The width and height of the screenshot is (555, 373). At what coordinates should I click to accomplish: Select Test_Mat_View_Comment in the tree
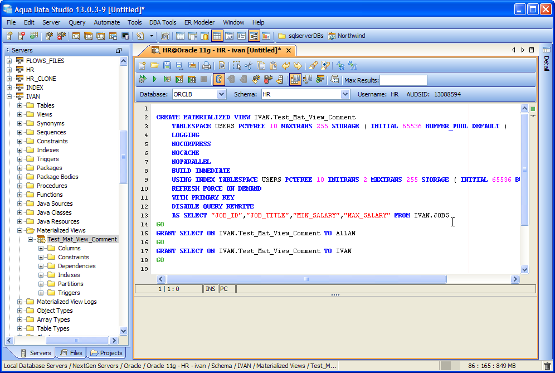click(82, 239)
